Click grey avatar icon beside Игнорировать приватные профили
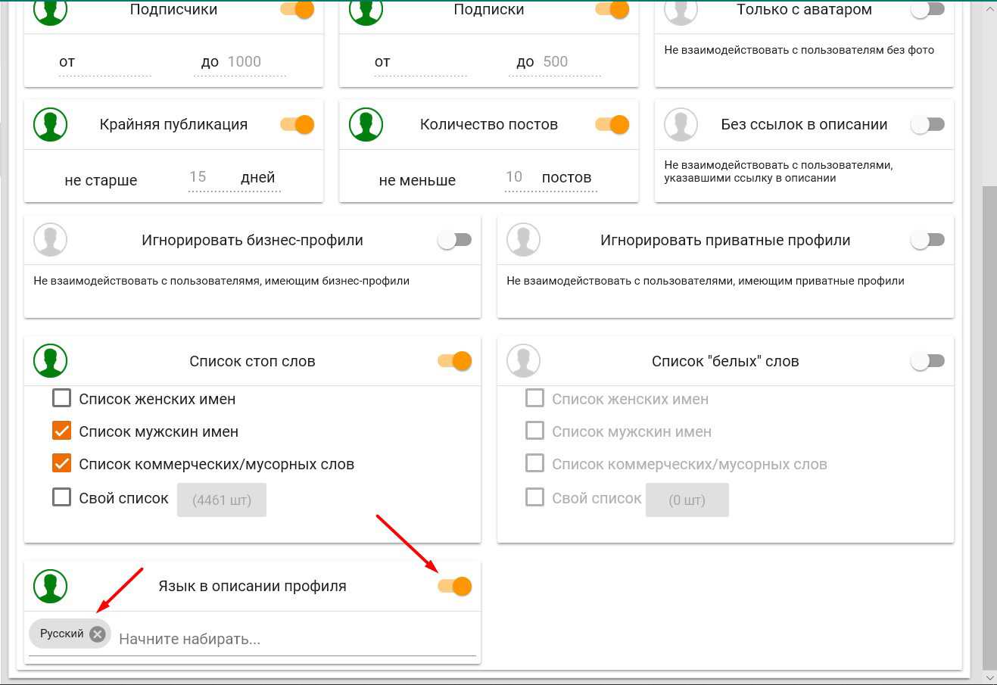 [x=523, y=241]
